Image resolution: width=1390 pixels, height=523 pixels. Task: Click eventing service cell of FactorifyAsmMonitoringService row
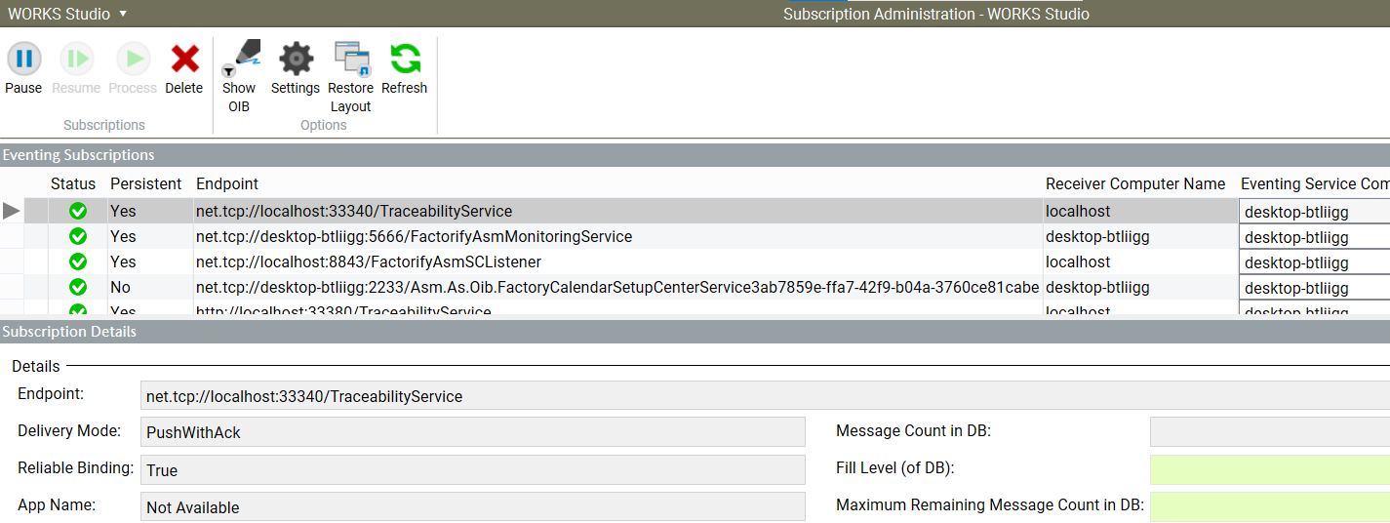[1315, 236]
